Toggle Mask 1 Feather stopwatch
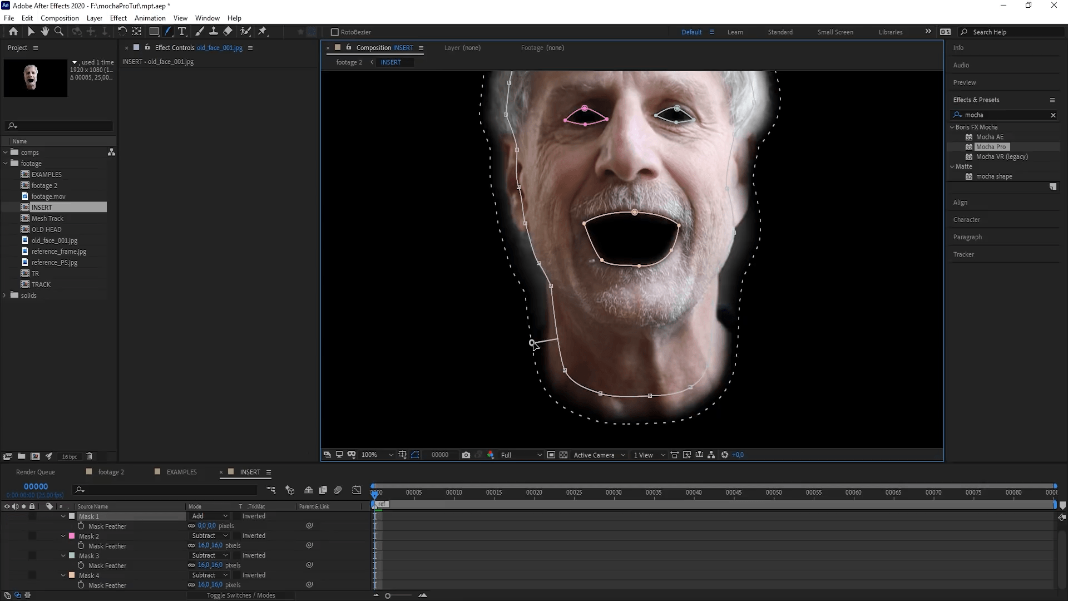The width and height of the screenshot is (1068, 601). pyautogui.click(x=81, y=526)
